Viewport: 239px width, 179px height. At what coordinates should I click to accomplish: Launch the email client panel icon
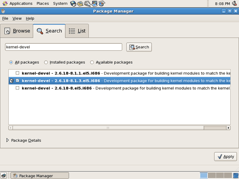[x=80, y=3]
